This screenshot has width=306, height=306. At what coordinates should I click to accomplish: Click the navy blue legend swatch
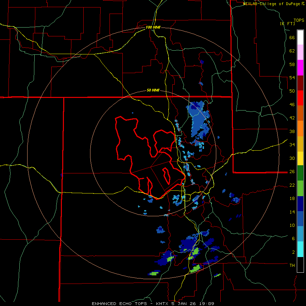coord(300,204)
